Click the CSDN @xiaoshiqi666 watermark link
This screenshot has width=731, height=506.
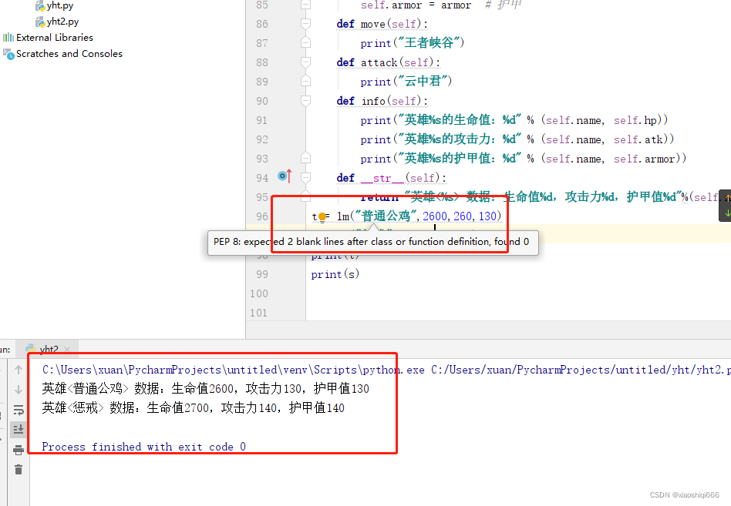686,495
